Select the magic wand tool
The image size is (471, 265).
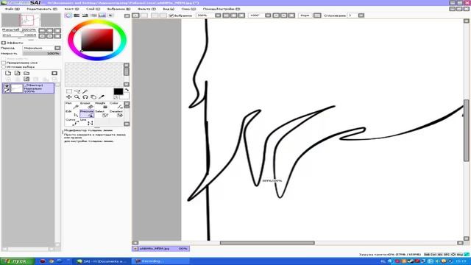pos(85,91)
